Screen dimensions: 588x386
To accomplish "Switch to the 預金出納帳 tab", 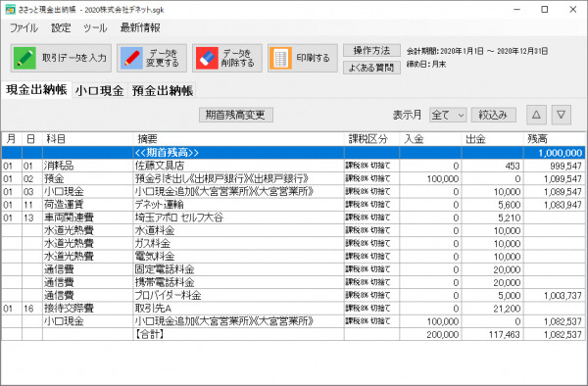I will 163,91.
